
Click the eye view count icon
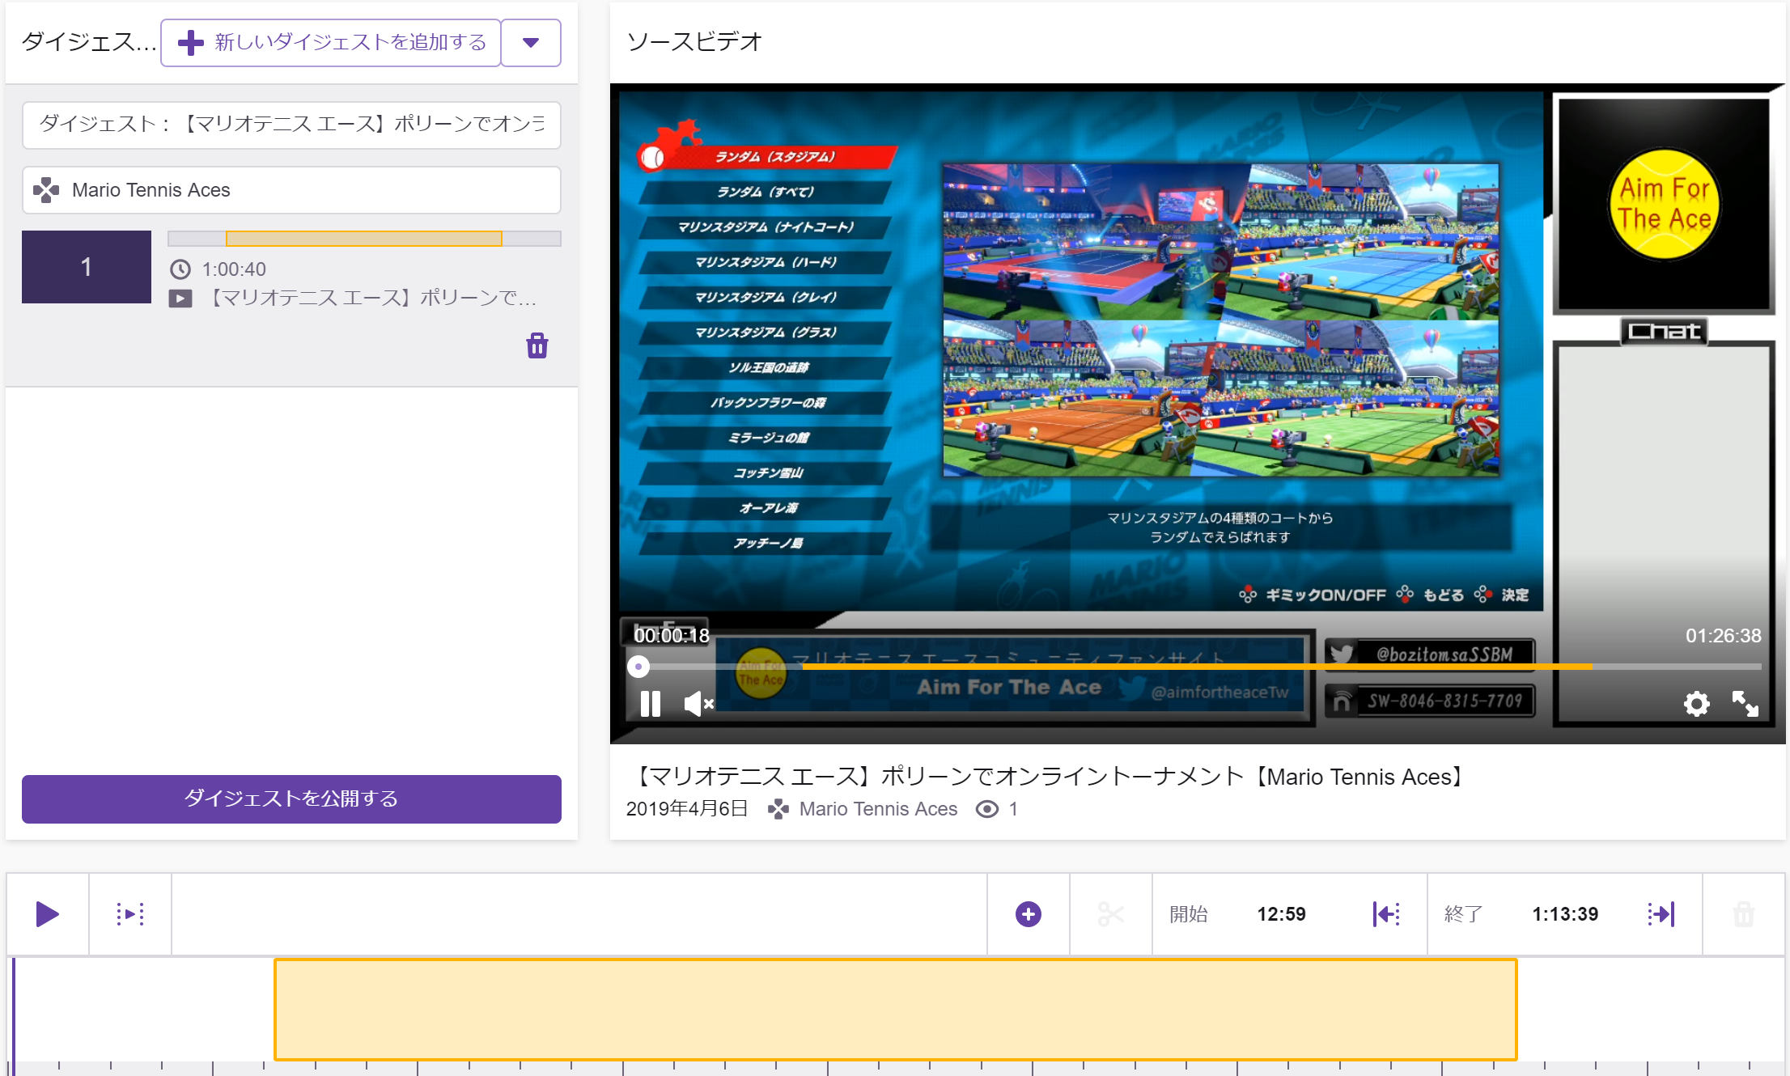(x=987, y=809)
